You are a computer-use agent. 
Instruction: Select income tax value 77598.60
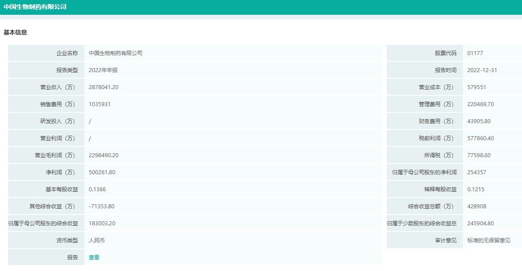[479, 155]
